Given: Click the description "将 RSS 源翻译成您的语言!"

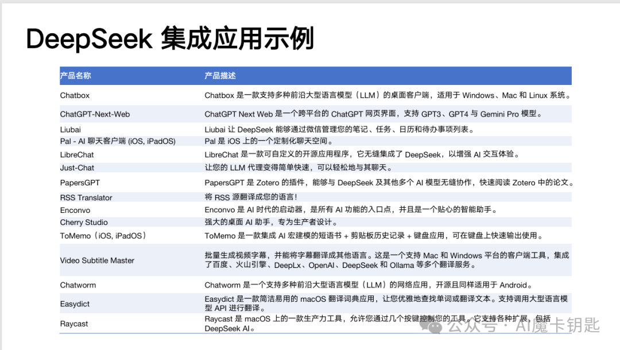Looking at the screenshot, I should tap(251, 197).
